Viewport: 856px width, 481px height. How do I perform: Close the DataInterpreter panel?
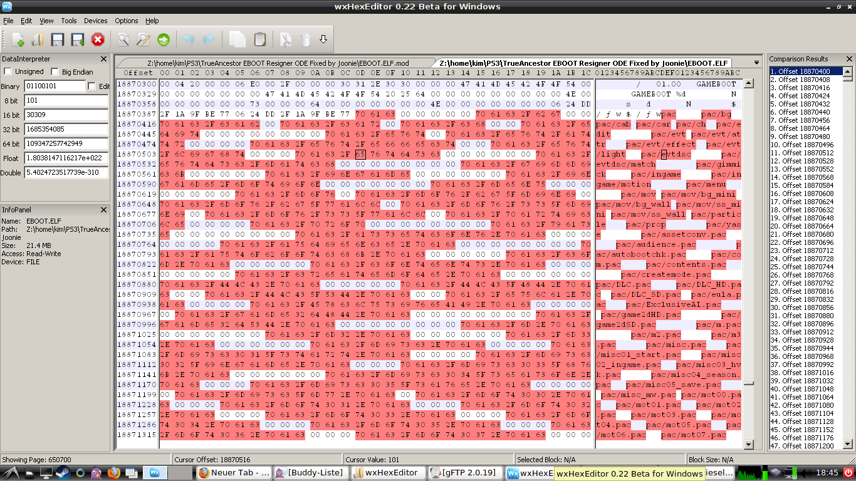click(103, 59)
